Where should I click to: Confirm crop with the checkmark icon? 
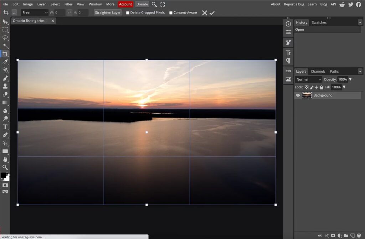212,13
